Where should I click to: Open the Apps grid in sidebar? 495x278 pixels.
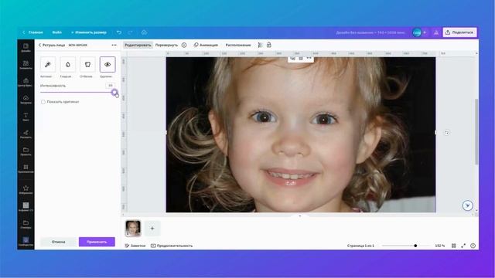[26, 169]
